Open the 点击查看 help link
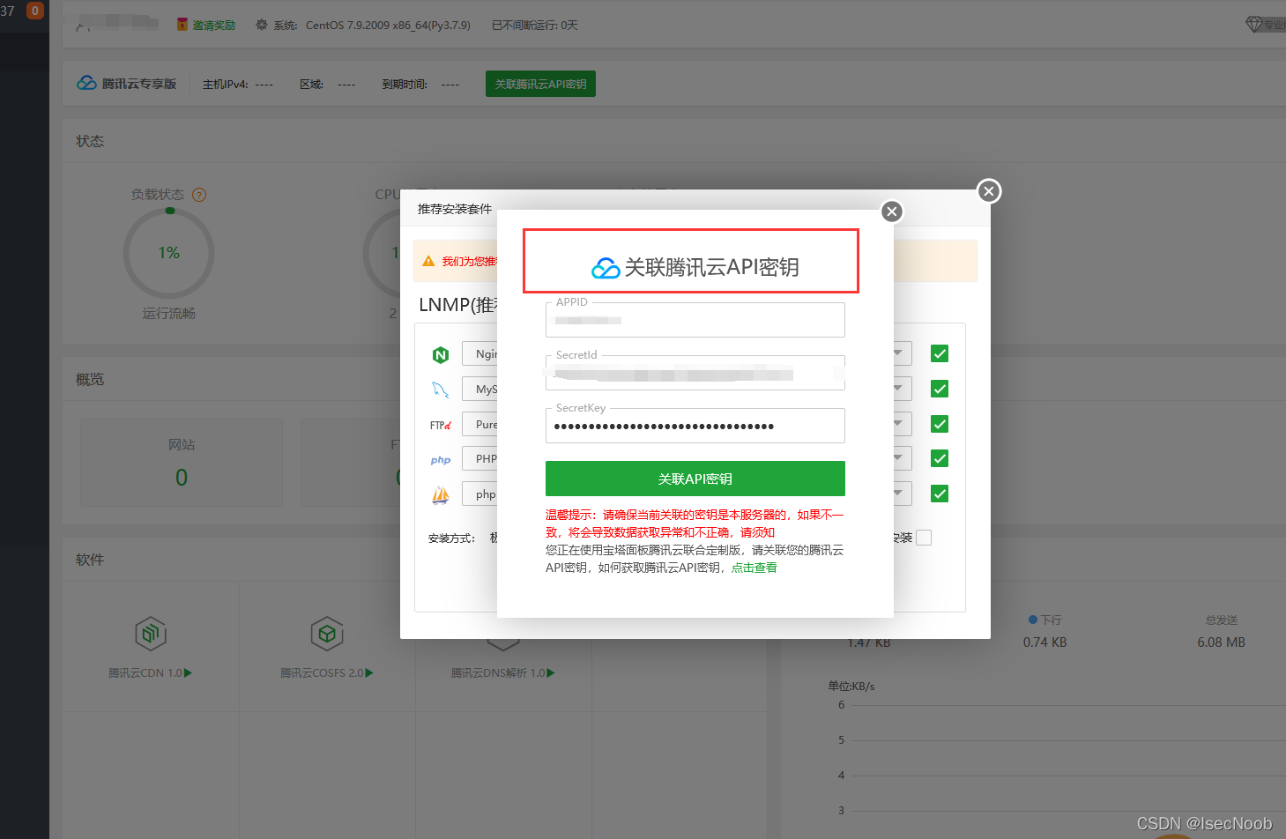The width and height of the screenshot is (1286, 839). tap(755, 568)
